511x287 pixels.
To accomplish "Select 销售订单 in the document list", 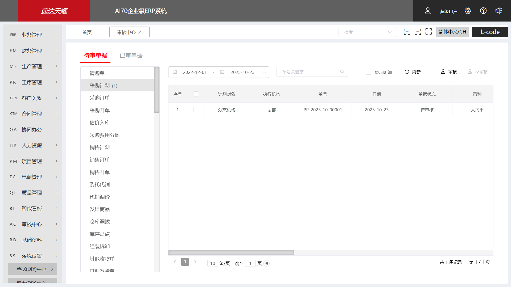I will click(x=100, y=159).
